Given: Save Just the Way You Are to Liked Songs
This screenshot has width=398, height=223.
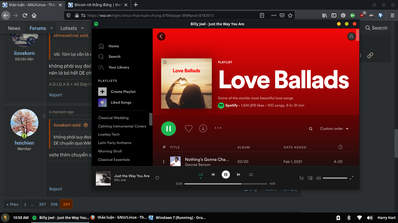Looking at the screenshot, I should tap(157, 178).
